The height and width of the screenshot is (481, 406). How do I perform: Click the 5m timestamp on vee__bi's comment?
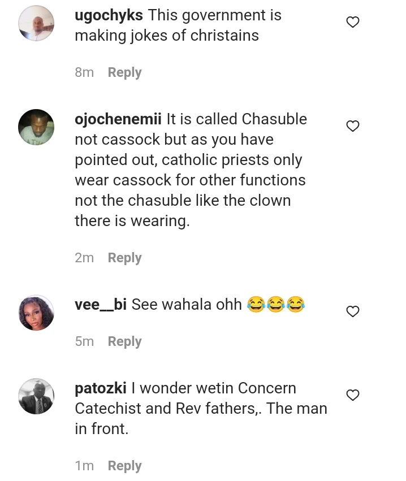[x=84, y=341]
